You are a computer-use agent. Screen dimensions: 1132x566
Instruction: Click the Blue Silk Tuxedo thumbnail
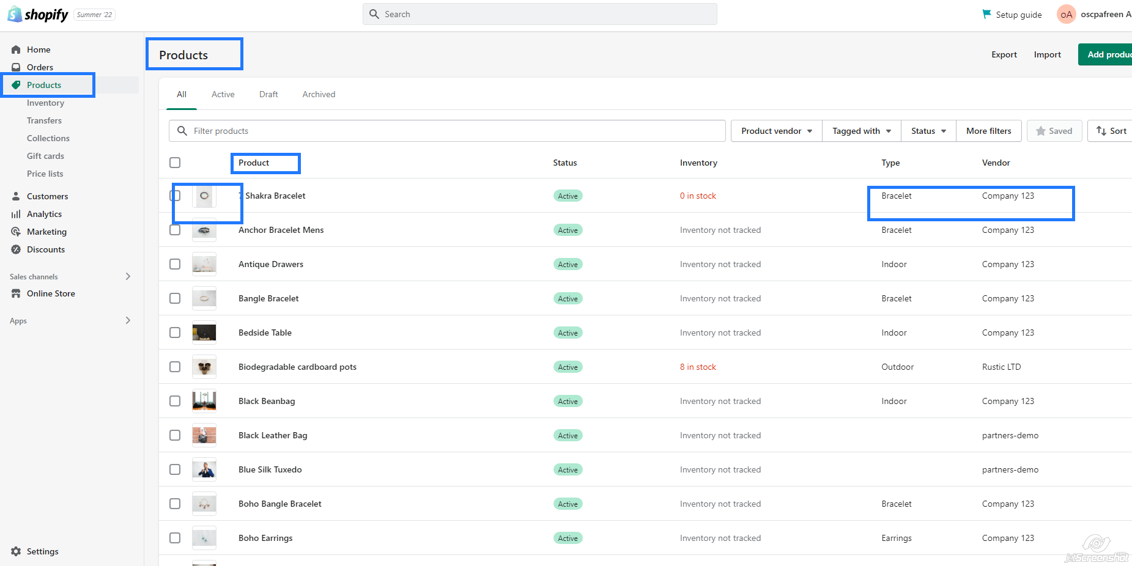[204, 469]
